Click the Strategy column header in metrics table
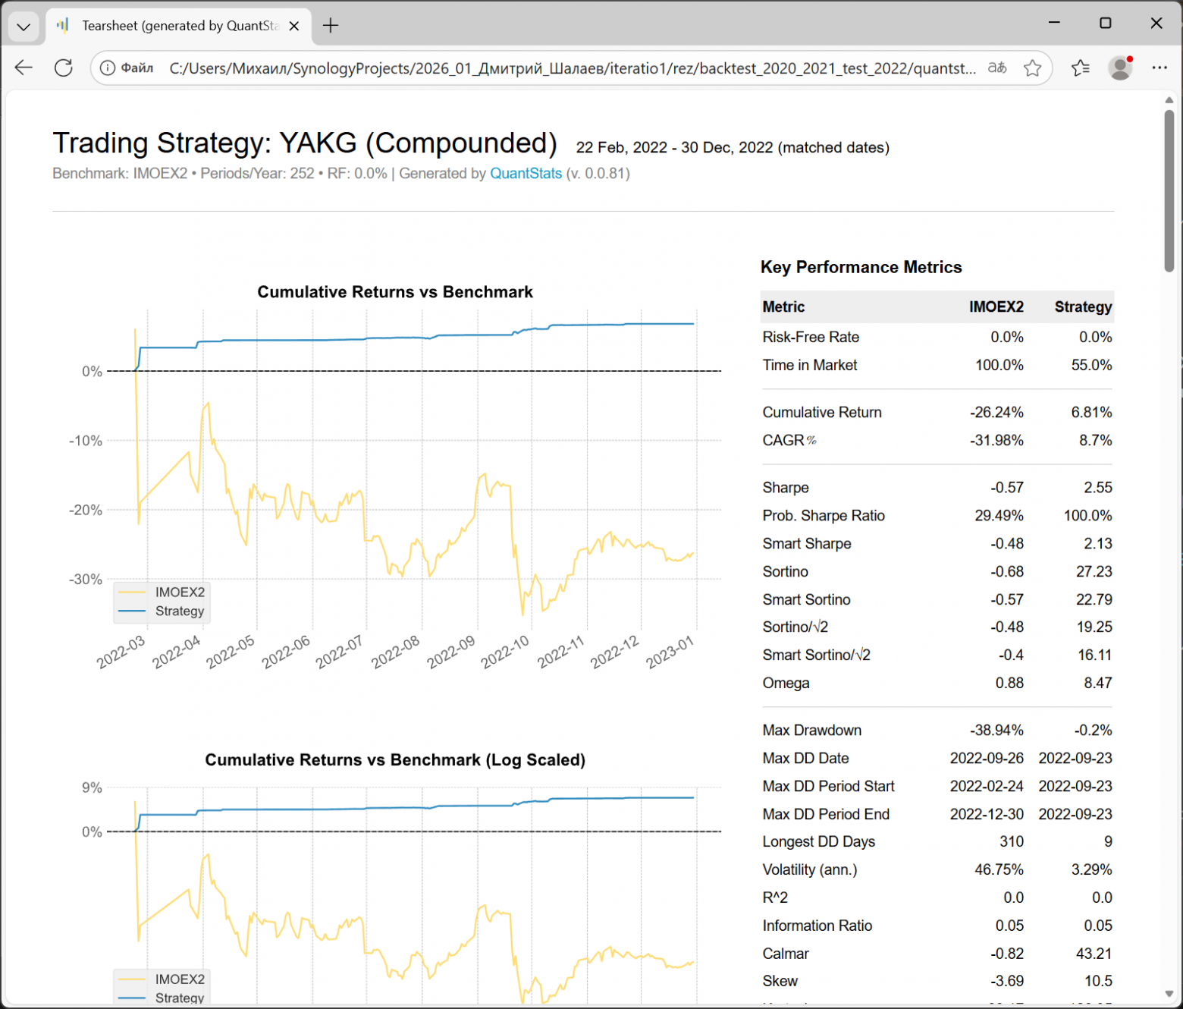 coord(1083,306)
